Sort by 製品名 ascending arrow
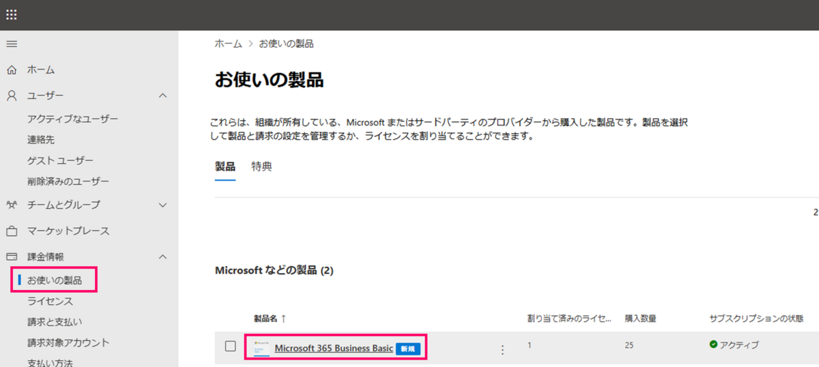Image resolution: width=819 pixels, height=367 pixels. [x=283, y=319]
